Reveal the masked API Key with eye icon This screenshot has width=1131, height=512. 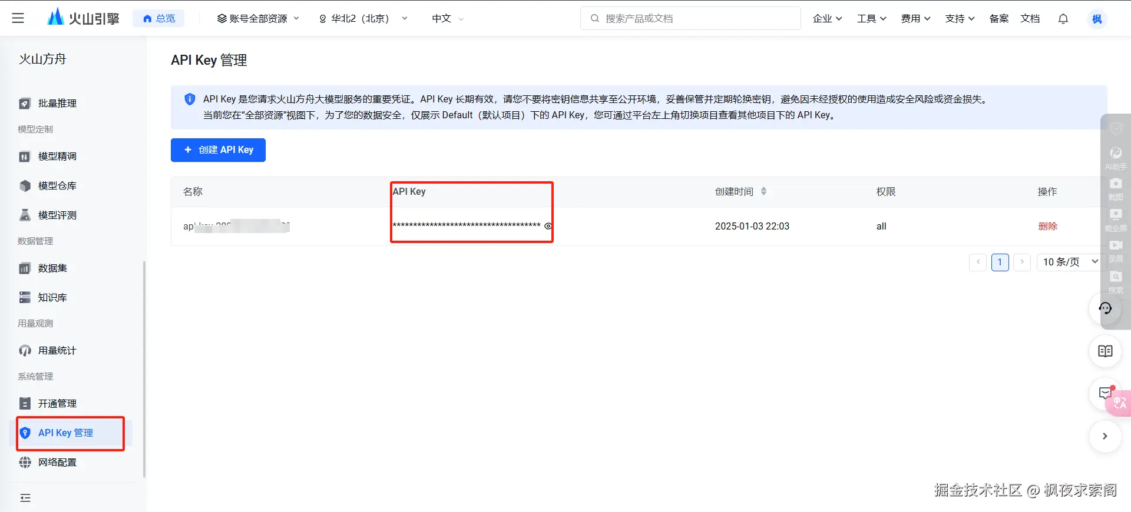click(548, 226)
